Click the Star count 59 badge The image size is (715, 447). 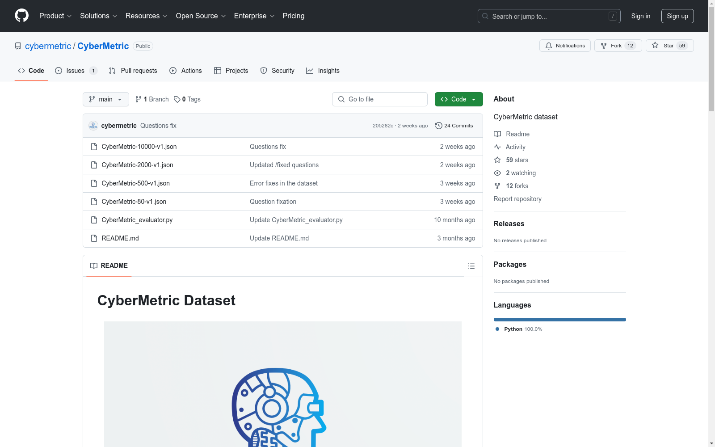[x=682, y=46]
